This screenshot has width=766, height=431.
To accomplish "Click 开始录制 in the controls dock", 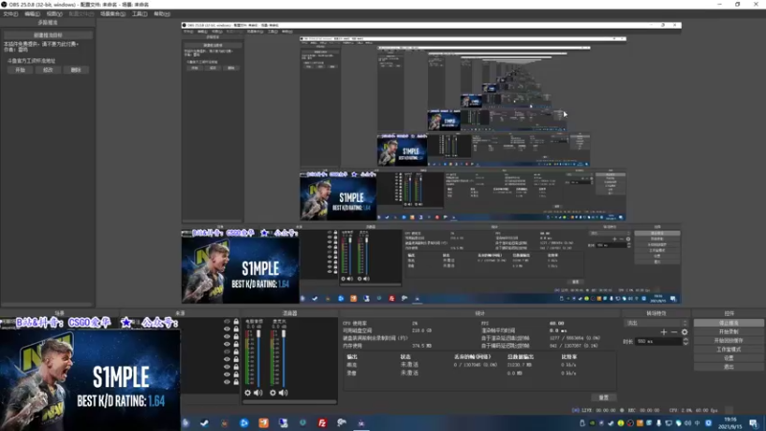I will tap(729, 331).
